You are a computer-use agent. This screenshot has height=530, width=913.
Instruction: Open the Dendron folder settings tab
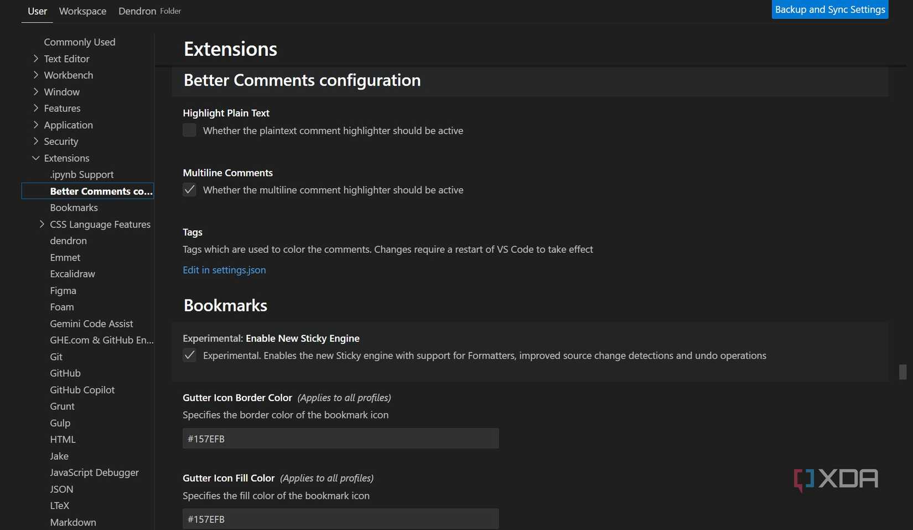click(x=137, y=11)
